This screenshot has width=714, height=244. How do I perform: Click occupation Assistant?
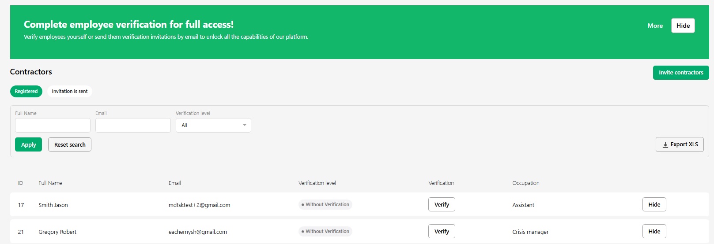coord(523,205)
